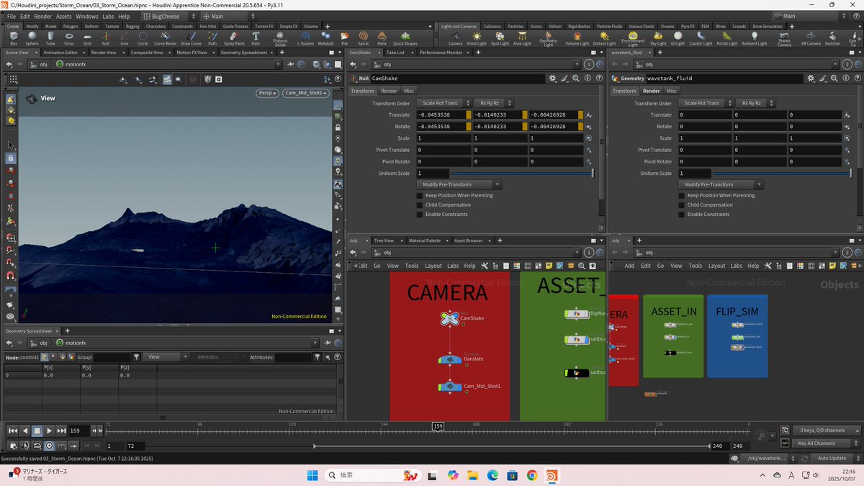Toggle wavetank_fluid Enable Constraints checkbox

682,214
